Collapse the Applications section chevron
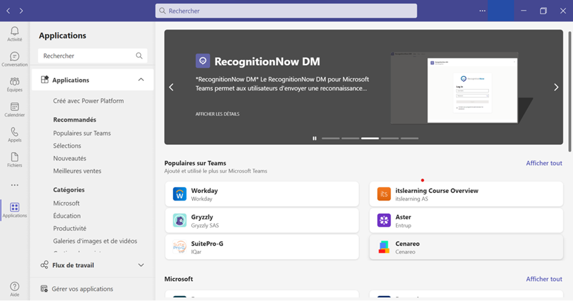 [x=141, y=80]
